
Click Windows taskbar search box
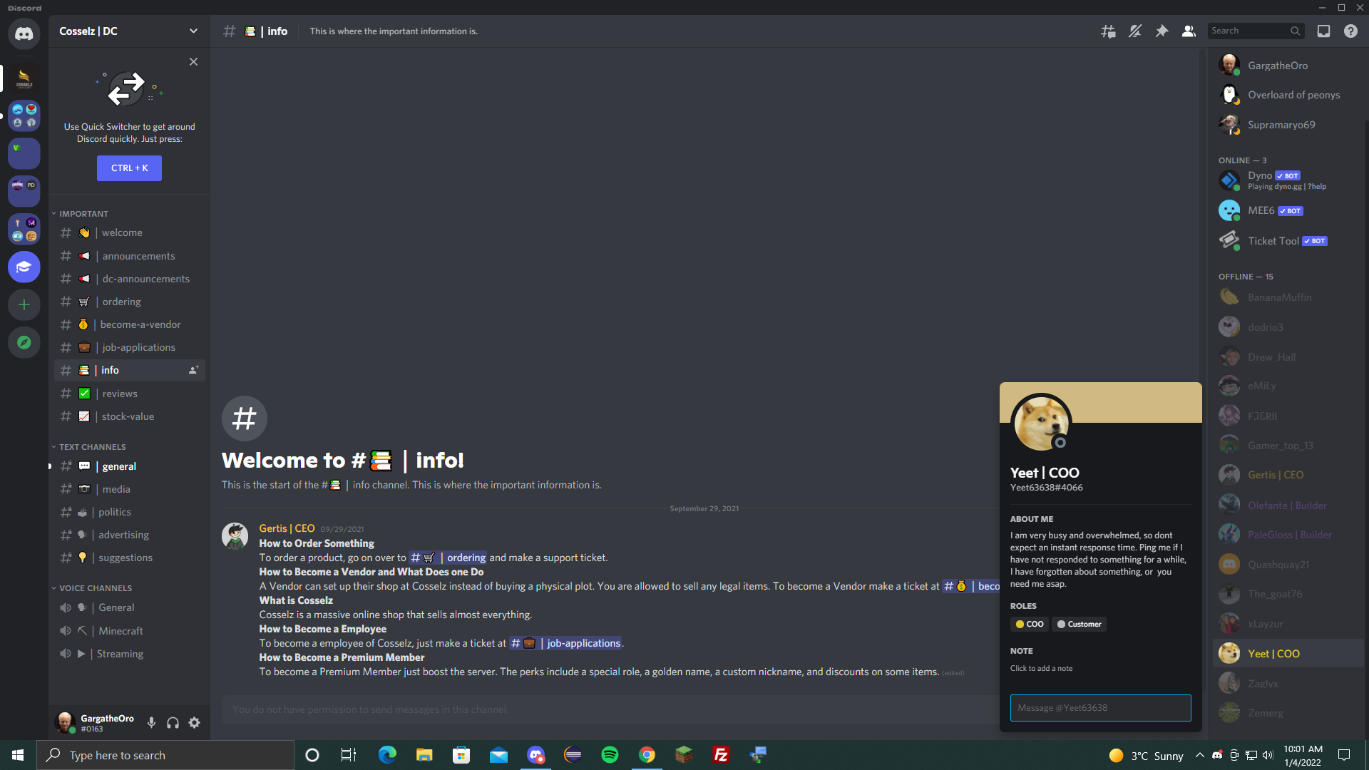[x=165, y=755]
